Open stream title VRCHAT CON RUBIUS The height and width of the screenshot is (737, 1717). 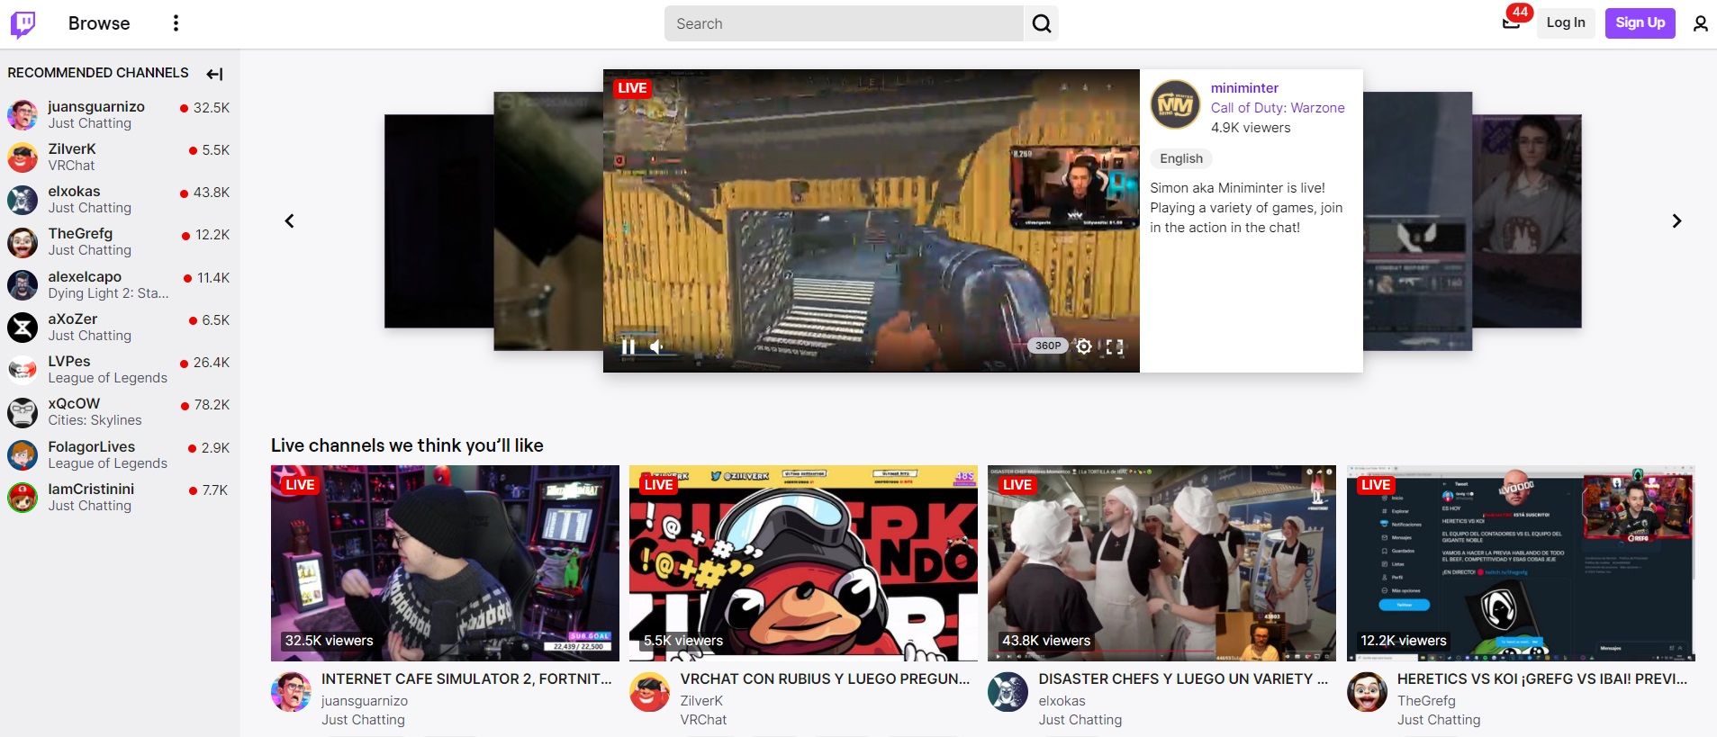[x=825, y=679]
